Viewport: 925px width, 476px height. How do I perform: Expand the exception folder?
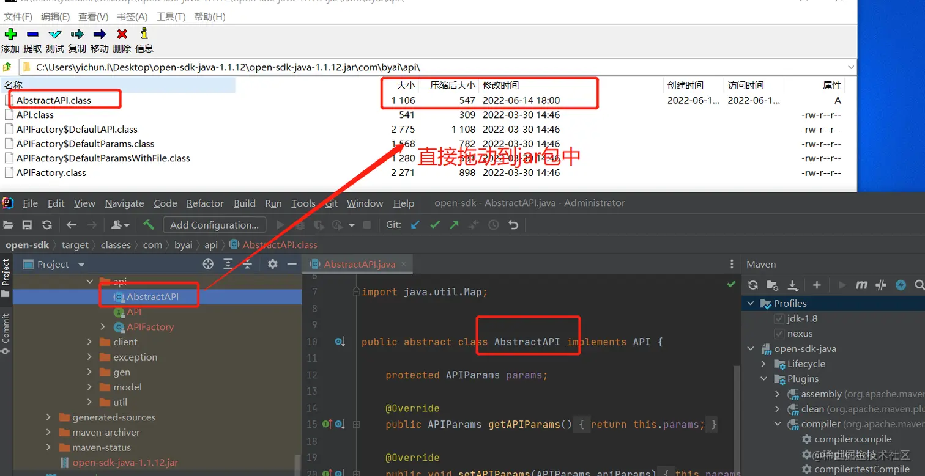[x=90, y=357]
